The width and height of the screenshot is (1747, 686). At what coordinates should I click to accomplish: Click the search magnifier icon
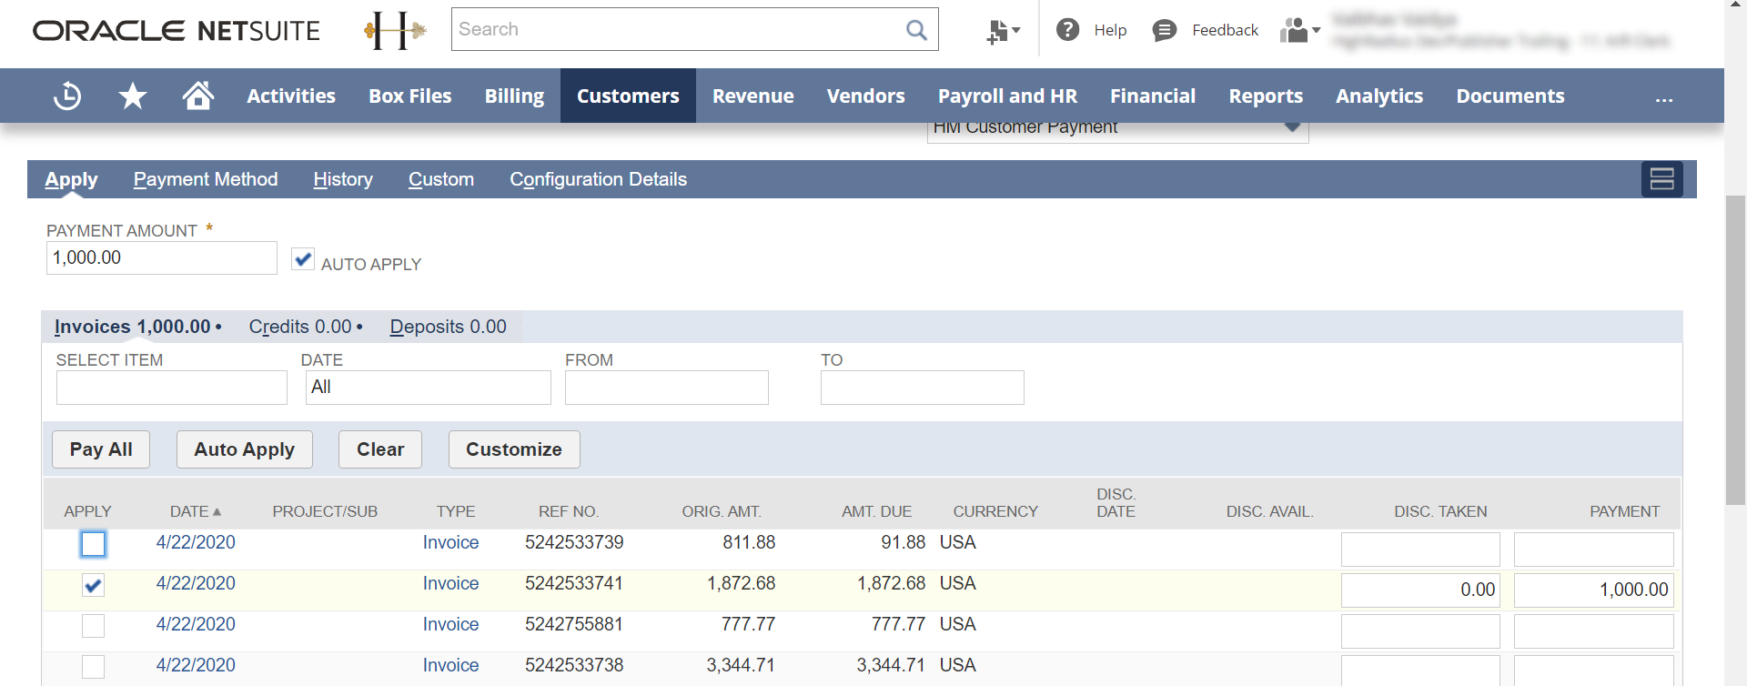(x=916, y=30)
